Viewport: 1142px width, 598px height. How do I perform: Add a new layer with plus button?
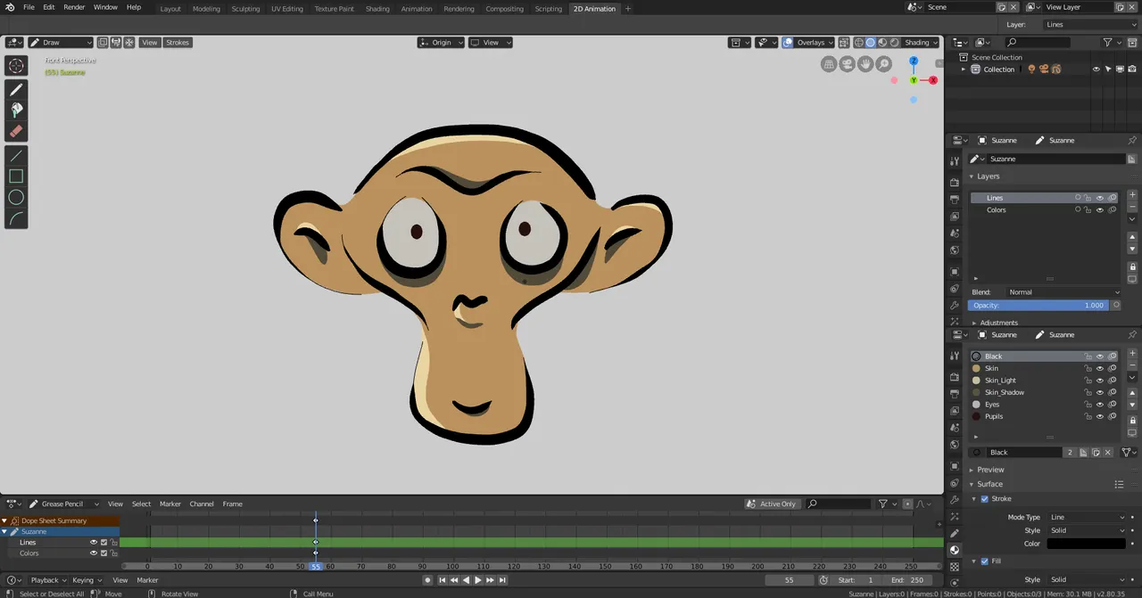[x=1132, y=194]
